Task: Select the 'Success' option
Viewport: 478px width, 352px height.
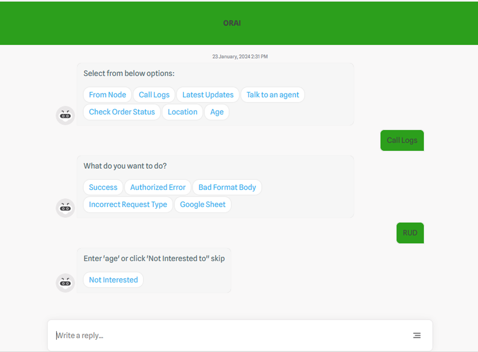Action: pyautogui.click(x=103, y=188)
